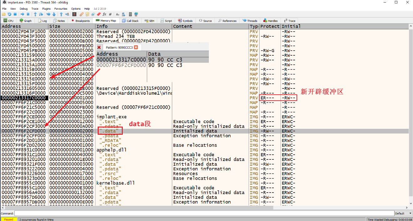Click the Patches band-aid icon
This screenshot has height=221, width=413.
[x=81, y=14]
